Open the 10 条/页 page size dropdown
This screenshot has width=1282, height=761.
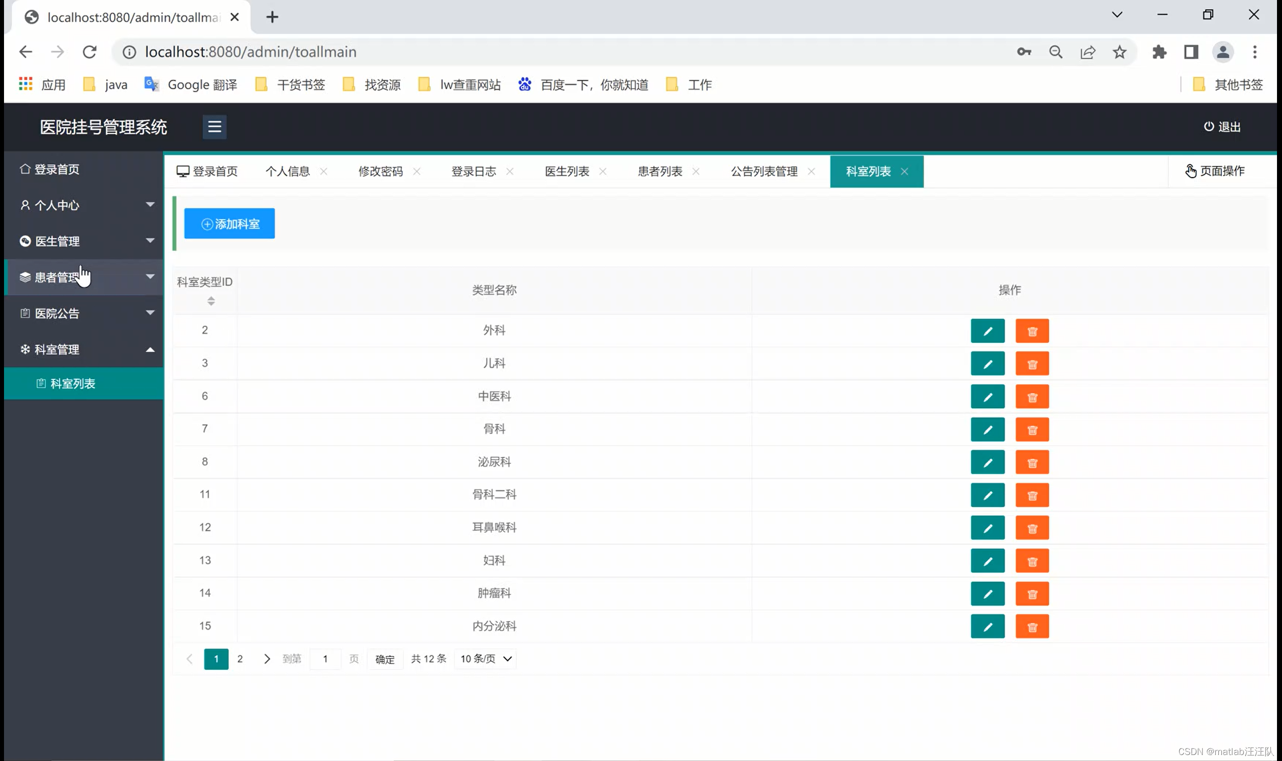click(x=485, y=658)
